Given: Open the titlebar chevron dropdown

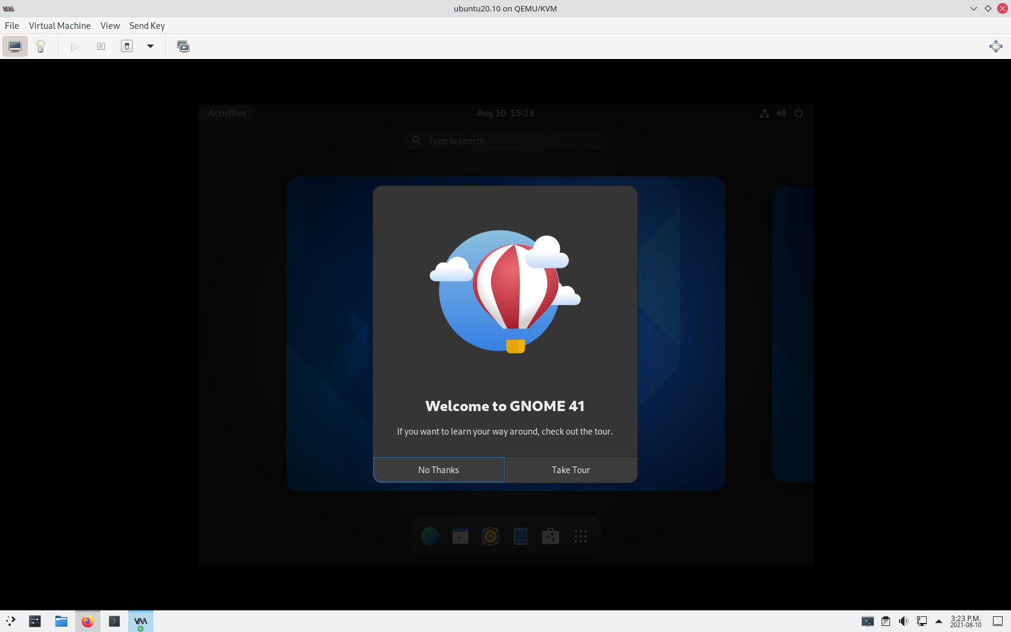Looking at the screenshot, I should (973, 8).
